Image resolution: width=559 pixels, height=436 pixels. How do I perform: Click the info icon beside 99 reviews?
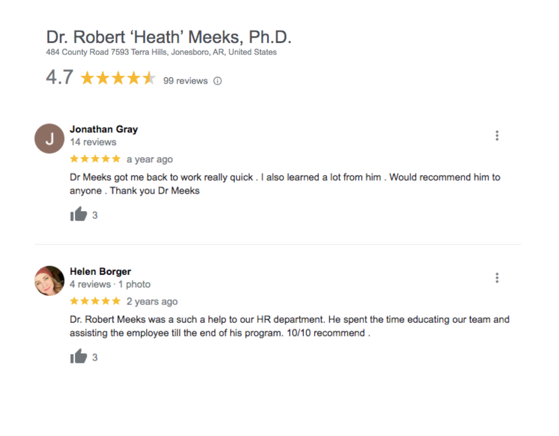(x=217, y=81)
